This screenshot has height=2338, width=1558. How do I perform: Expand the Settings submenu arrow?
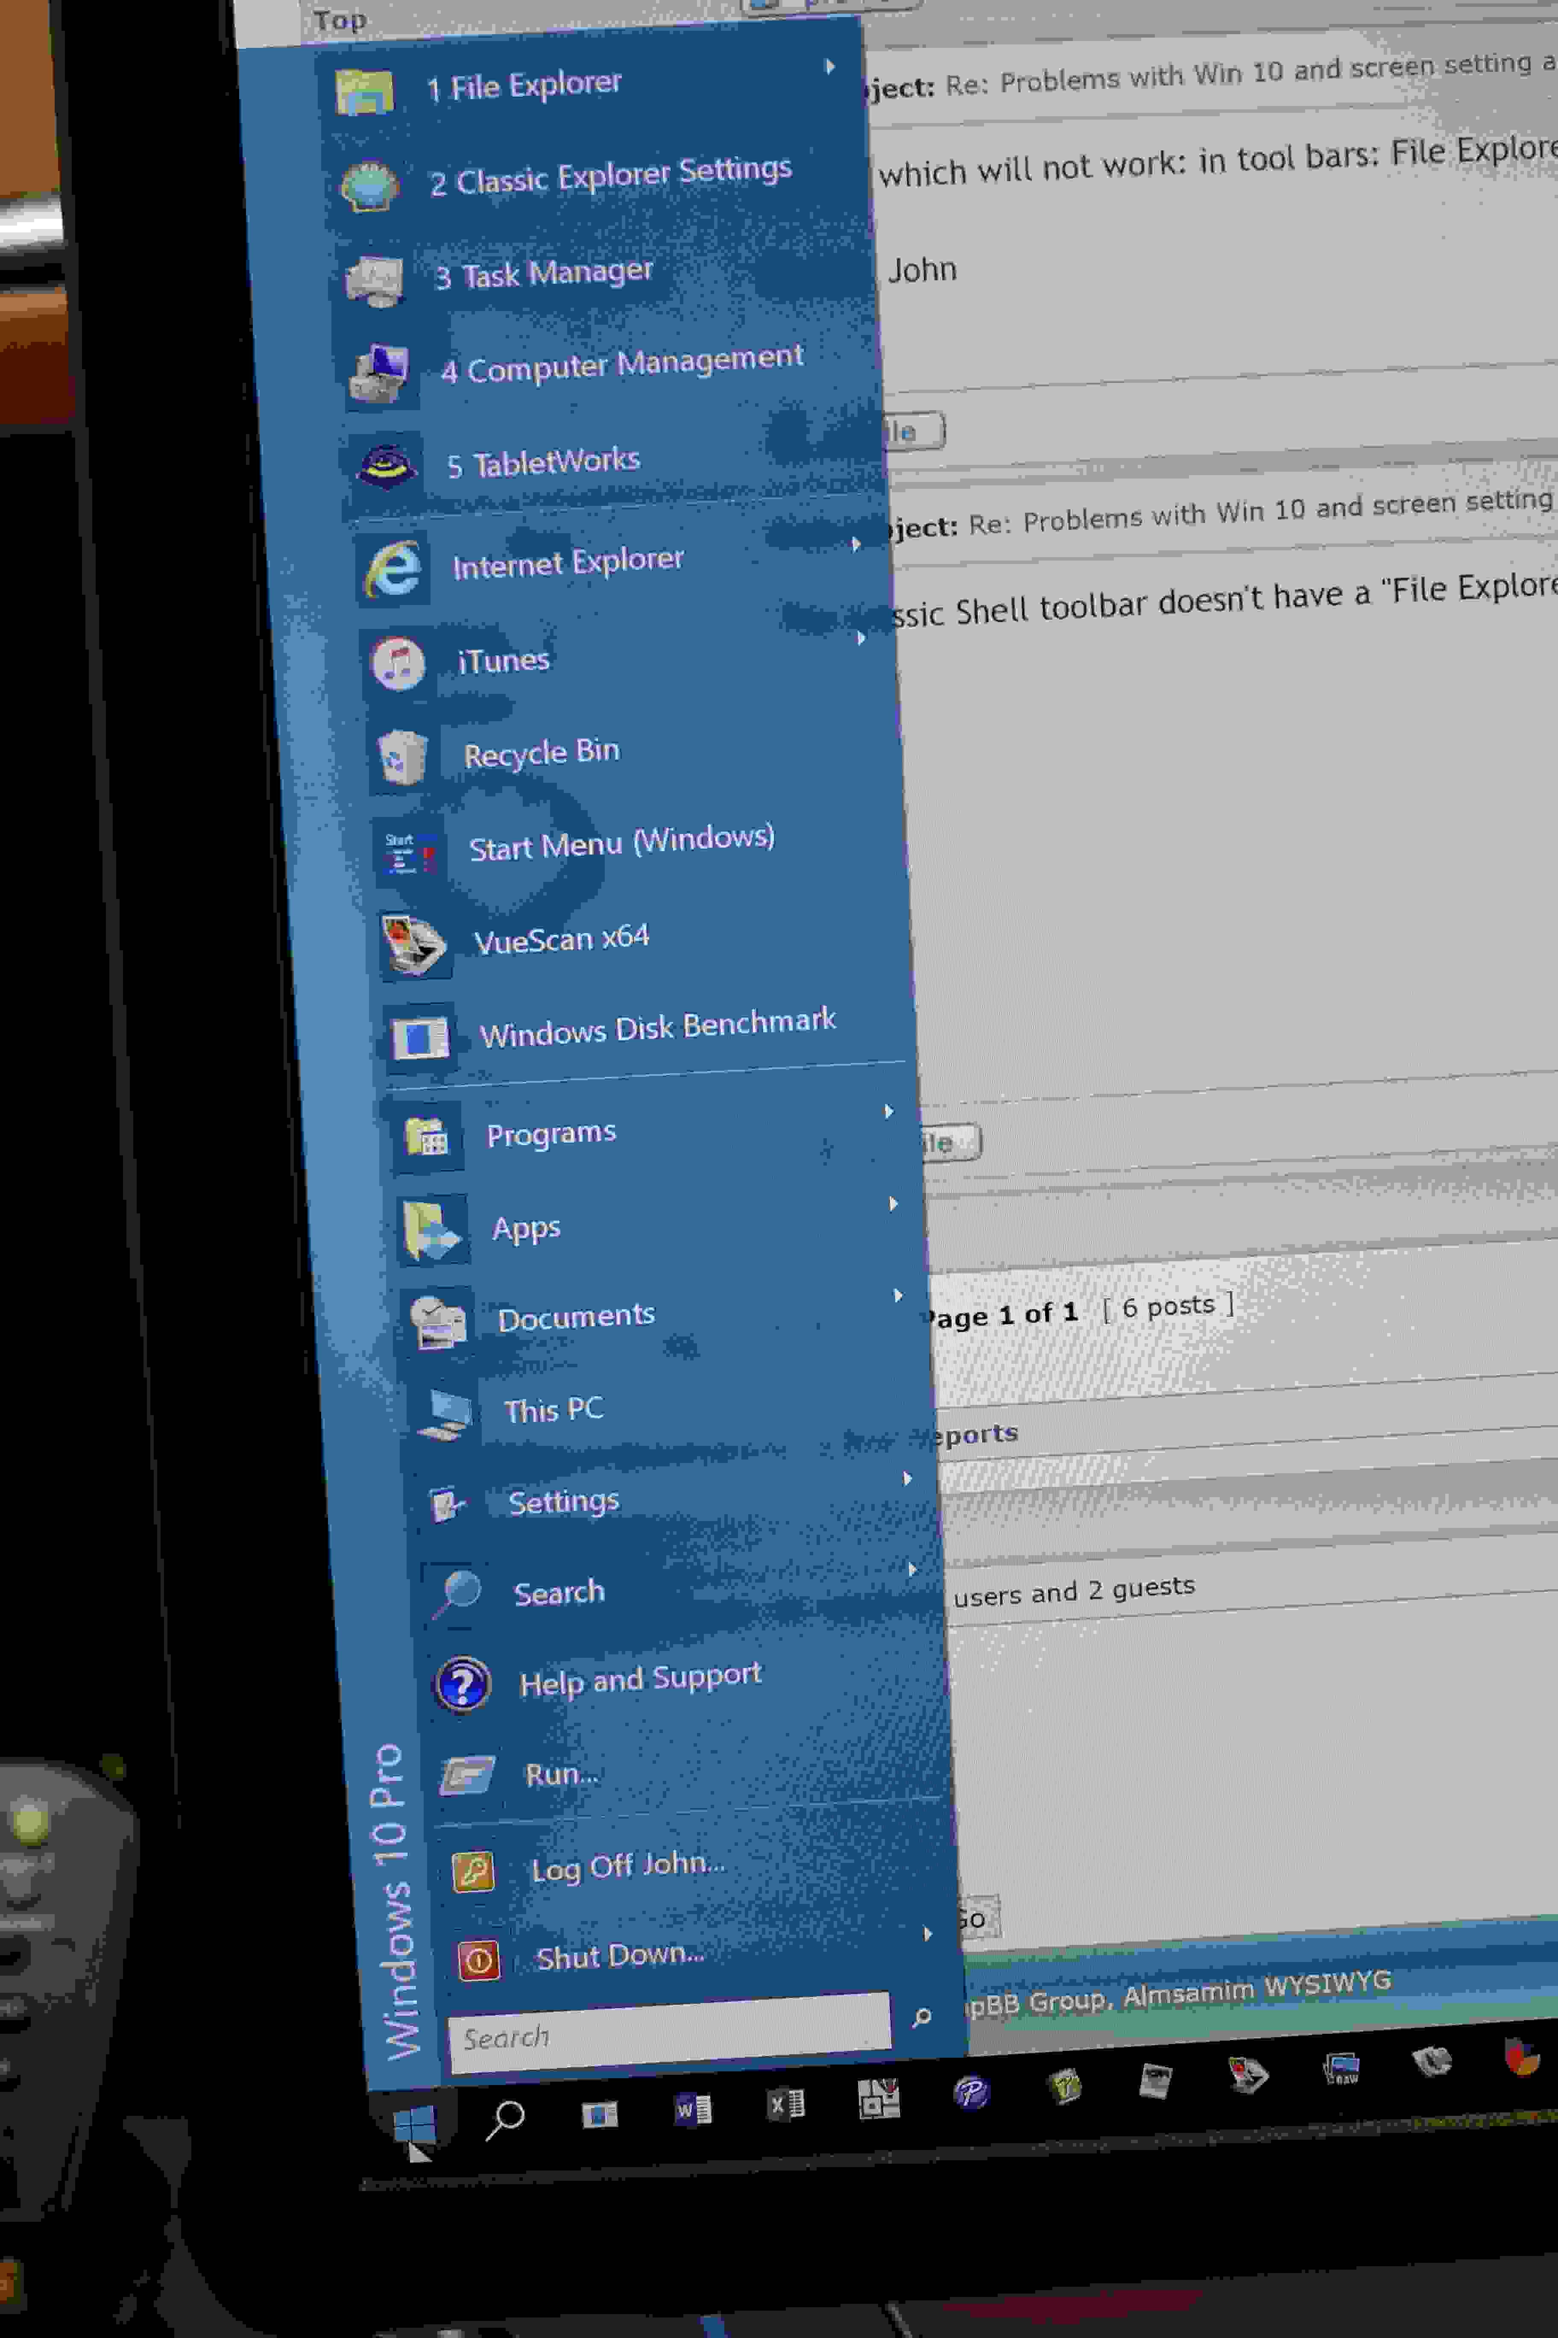[906, 1478]
